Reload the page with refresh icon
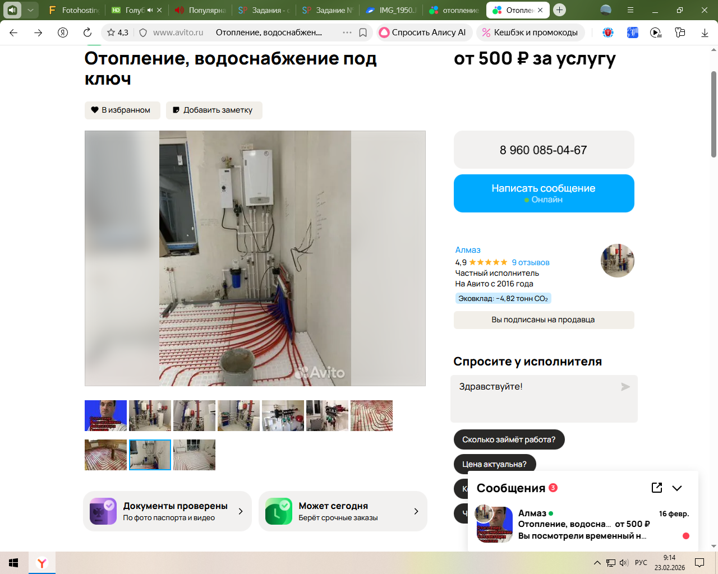This screenshot has width=718, height=574. [88, 33]
